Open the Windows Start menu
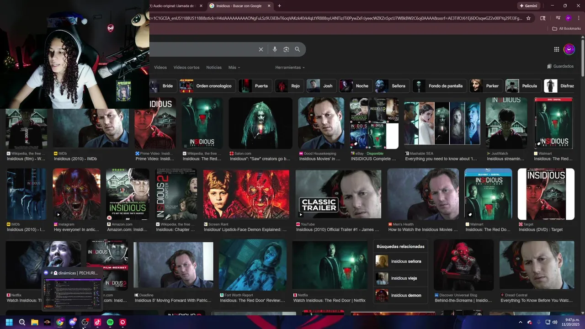Image resolution: width=585 pixels, height=329 pixels. tap(9, 322)
